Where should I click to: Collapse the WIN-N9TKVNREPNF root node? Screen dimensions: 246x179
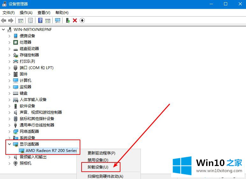[x=3, y=30]
